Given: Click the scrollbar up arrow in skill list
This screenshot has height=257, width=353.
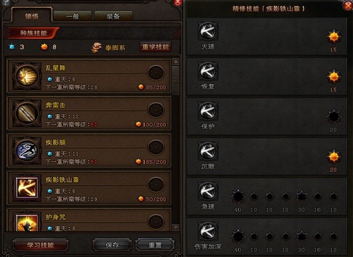Looking at the screenshot, I should 175,61.
